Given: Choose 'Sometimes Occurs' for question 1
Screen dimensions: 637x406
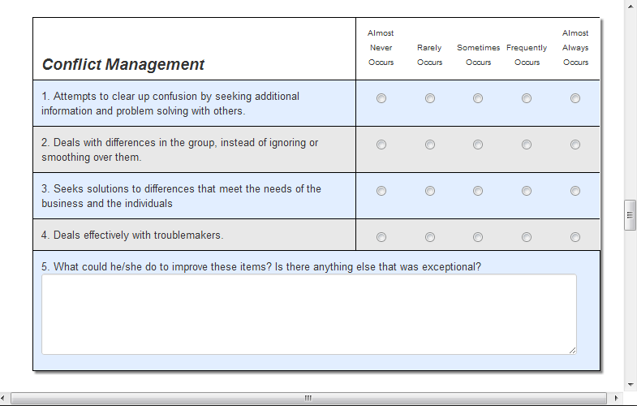Looking at the screenshot, I should (478, 98).
